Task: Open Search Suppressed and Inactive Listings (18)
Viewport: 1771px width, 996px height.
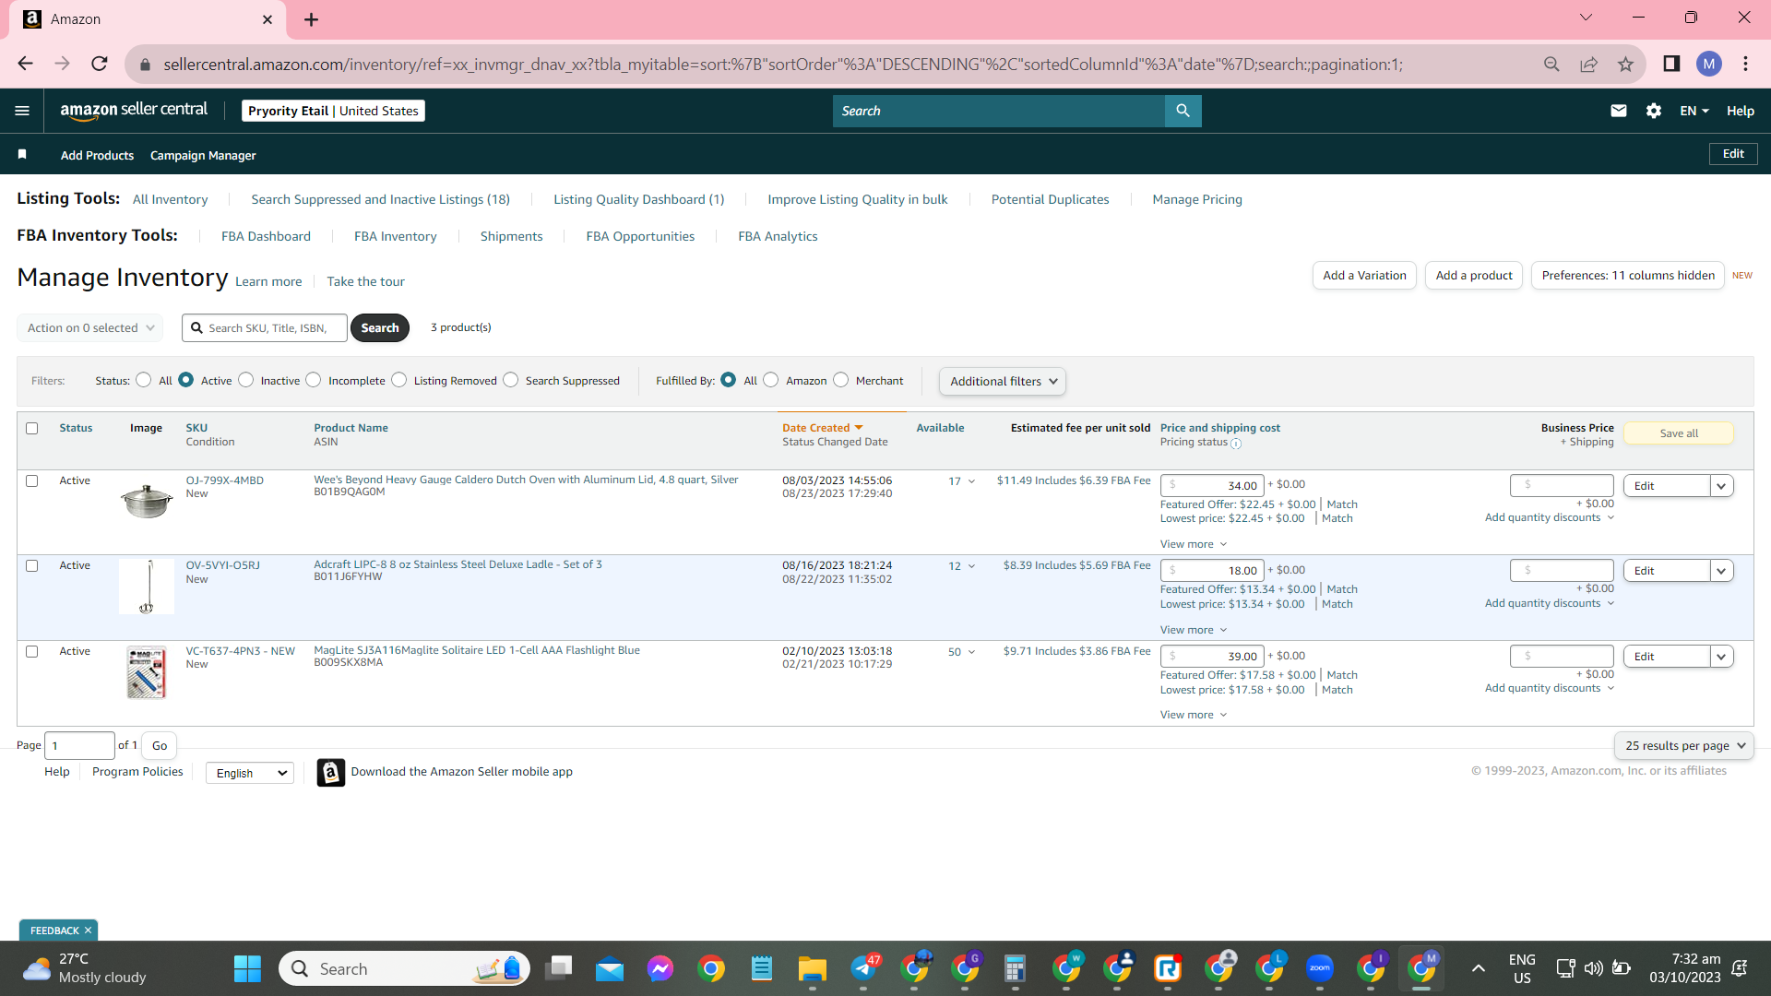Action: point(380,199)
